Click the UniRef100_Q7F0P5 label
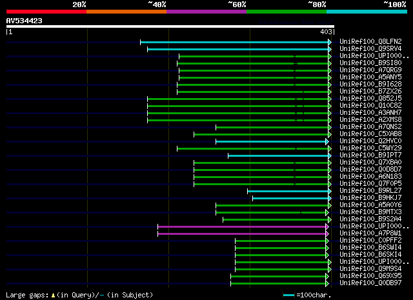Viewport: 413px width, 300px height. (x=370, y=184)
